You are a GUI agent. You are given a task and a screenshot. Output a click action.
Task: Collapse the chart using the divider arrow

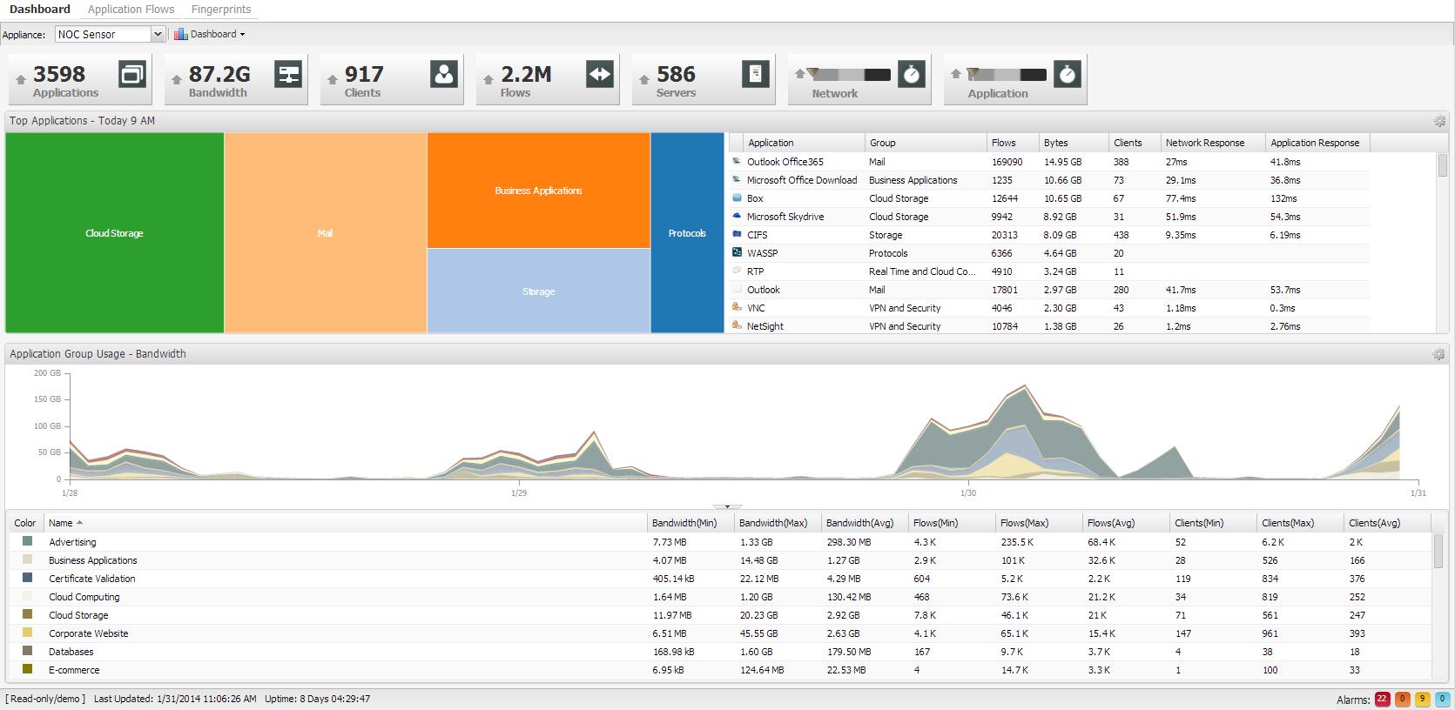click(x=727, y=506)
